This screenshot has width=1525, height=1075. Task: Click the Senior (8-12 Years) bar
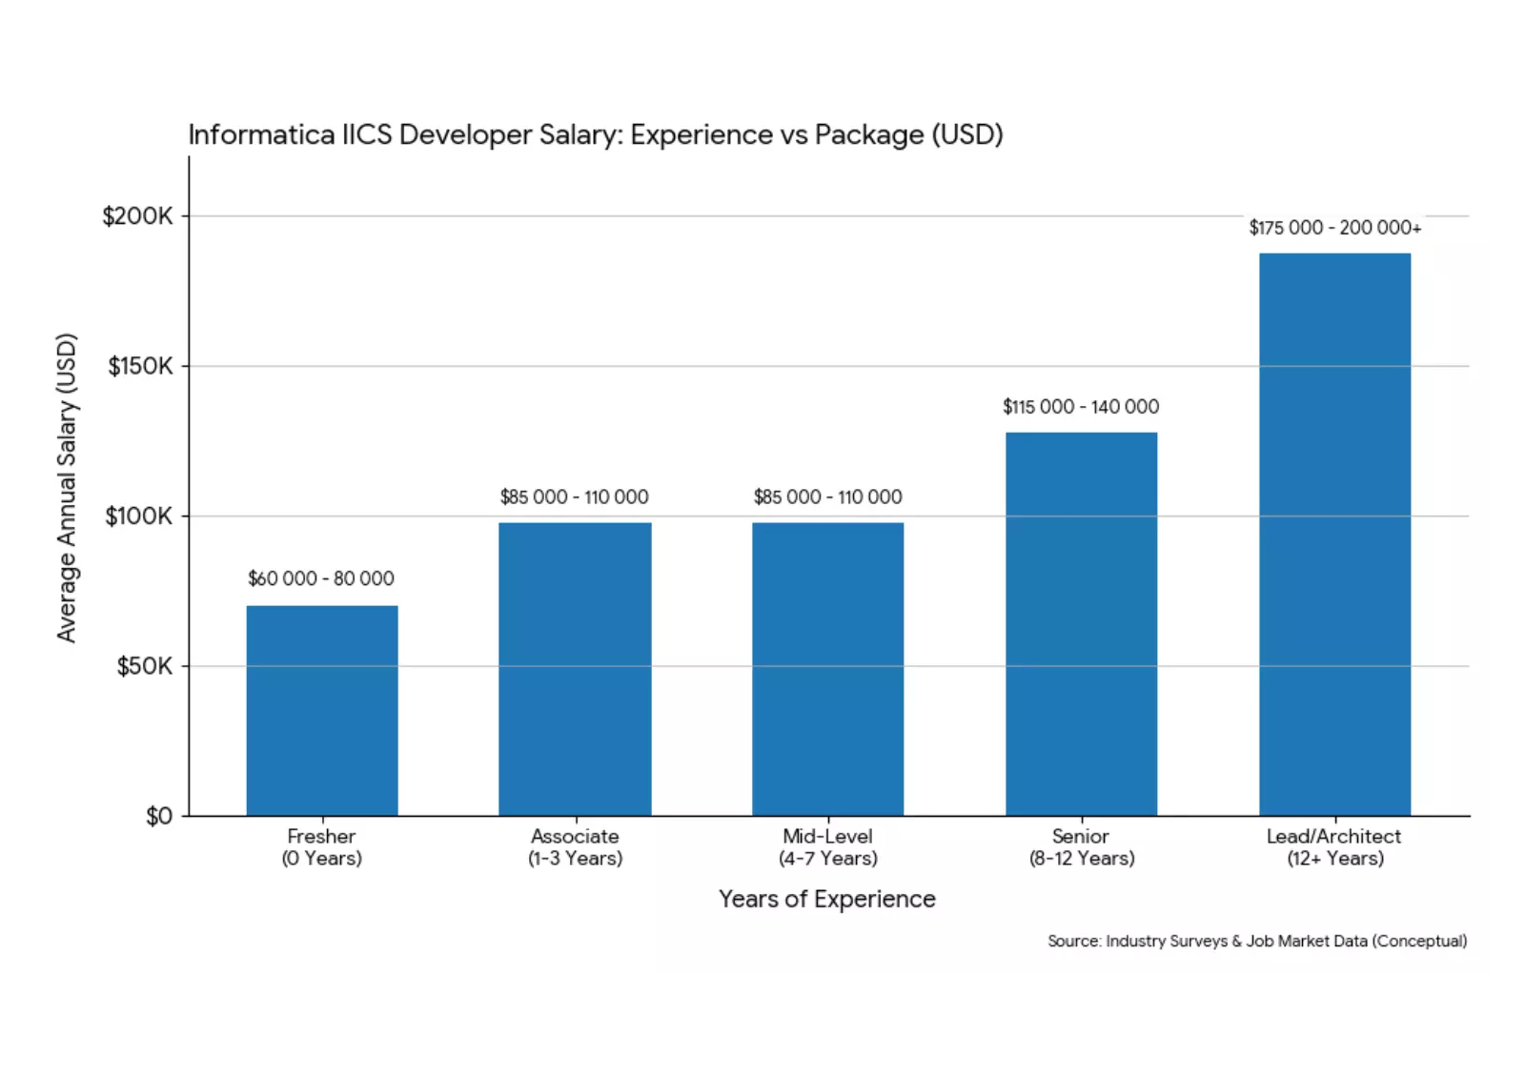click(x=1081, y=624)
